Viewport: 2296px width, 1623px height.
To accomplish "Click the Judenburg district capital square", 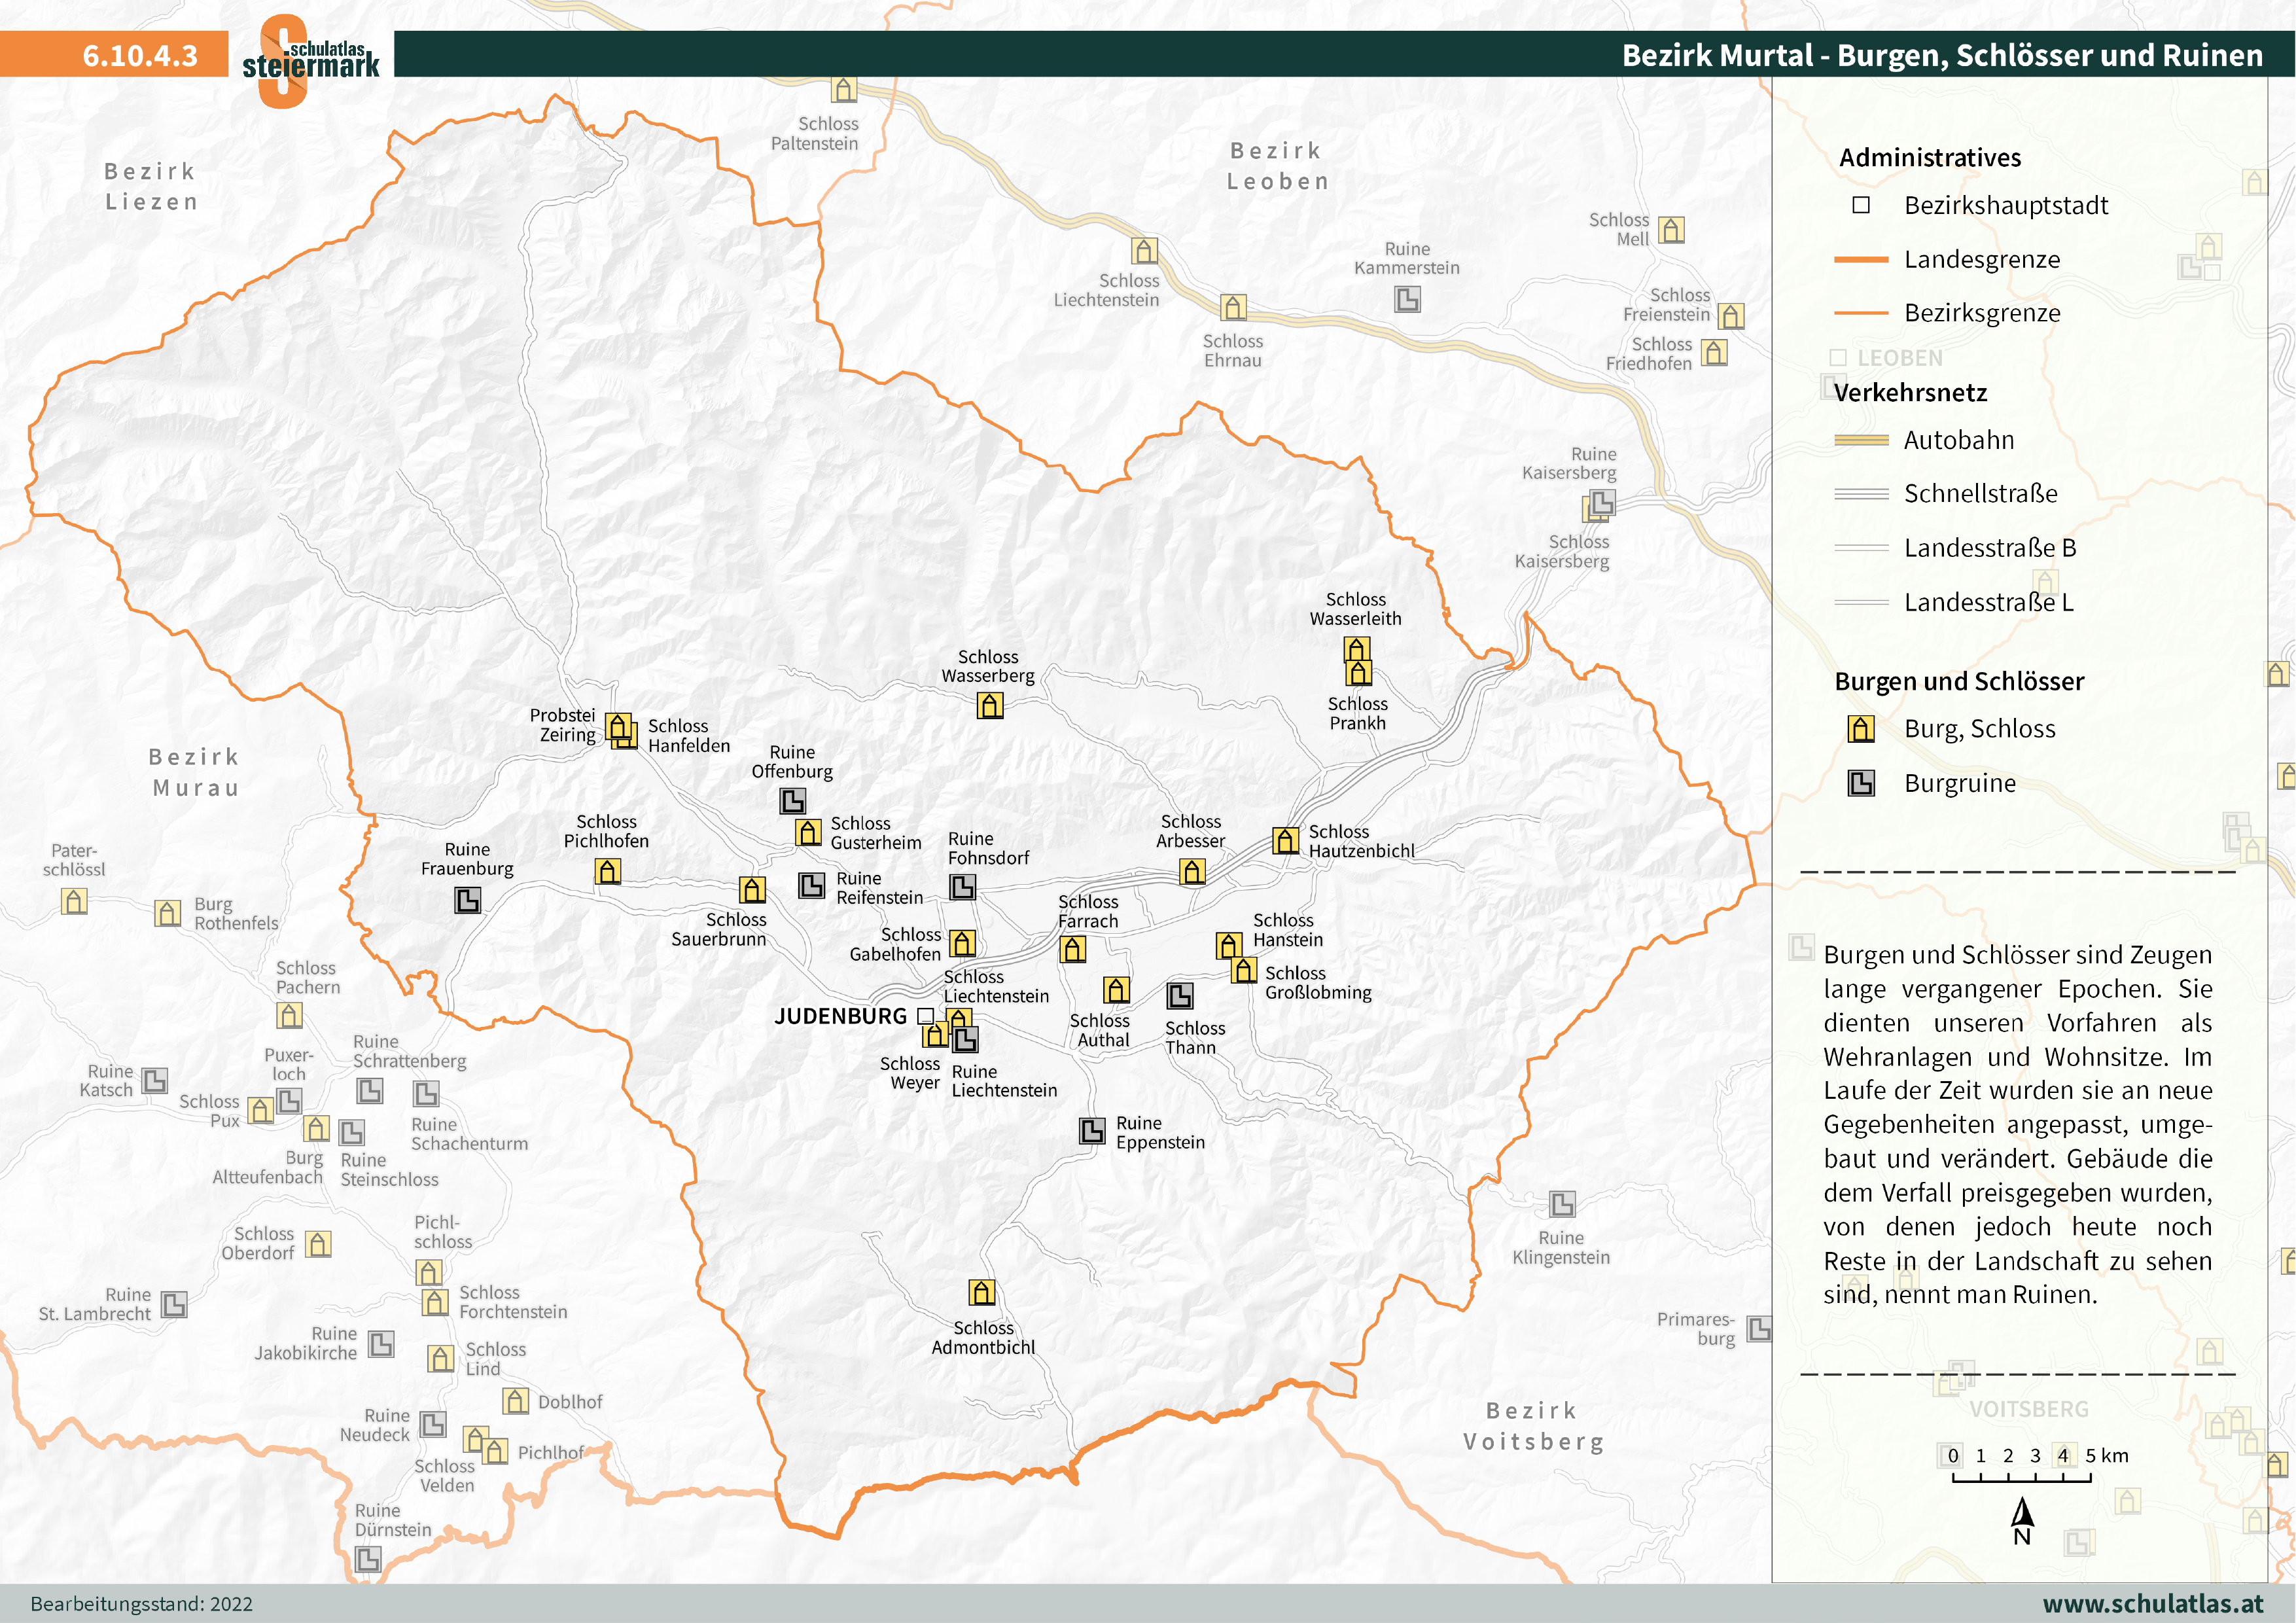I will pyautogui.click(x=925, y=1016).
